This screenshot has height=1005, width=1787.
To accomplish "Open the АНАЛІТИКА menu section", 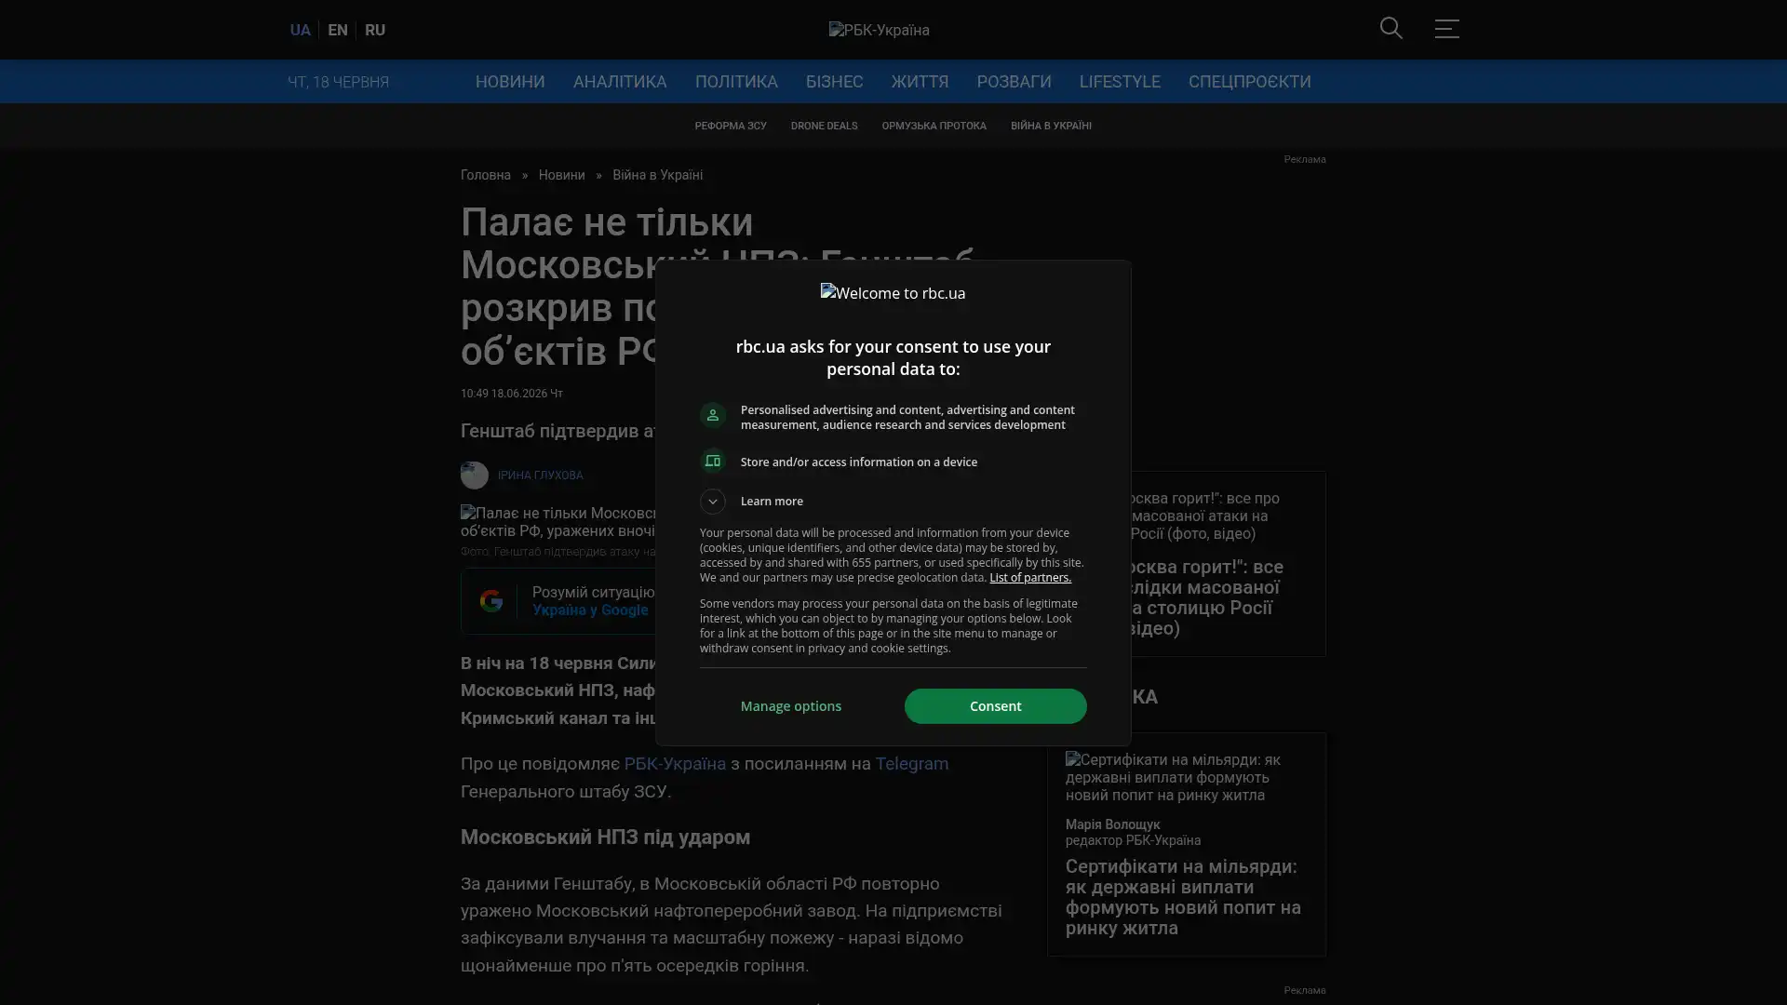I will tap(620, 82).
